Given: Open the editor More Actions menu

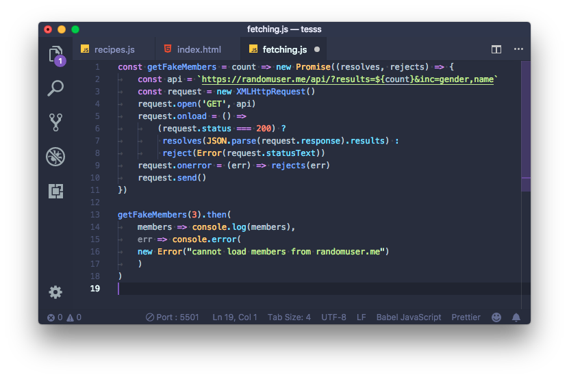Looking at the screenshot, I should 518,49.
